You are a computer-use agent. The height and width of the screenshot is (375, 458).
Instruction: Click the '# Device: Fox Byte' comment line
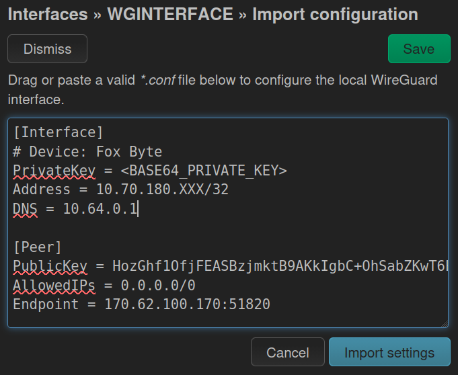[87, 152]
